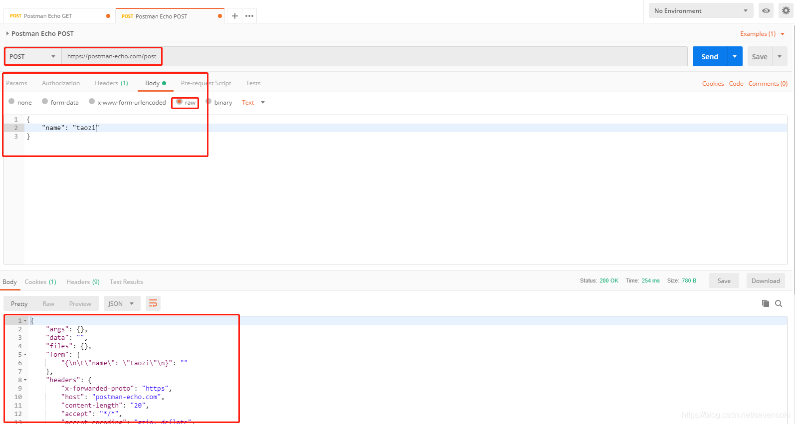Screen dimensions: 795x424
Task: Open the Examples (1) dropdown
Action: [763, 34]
